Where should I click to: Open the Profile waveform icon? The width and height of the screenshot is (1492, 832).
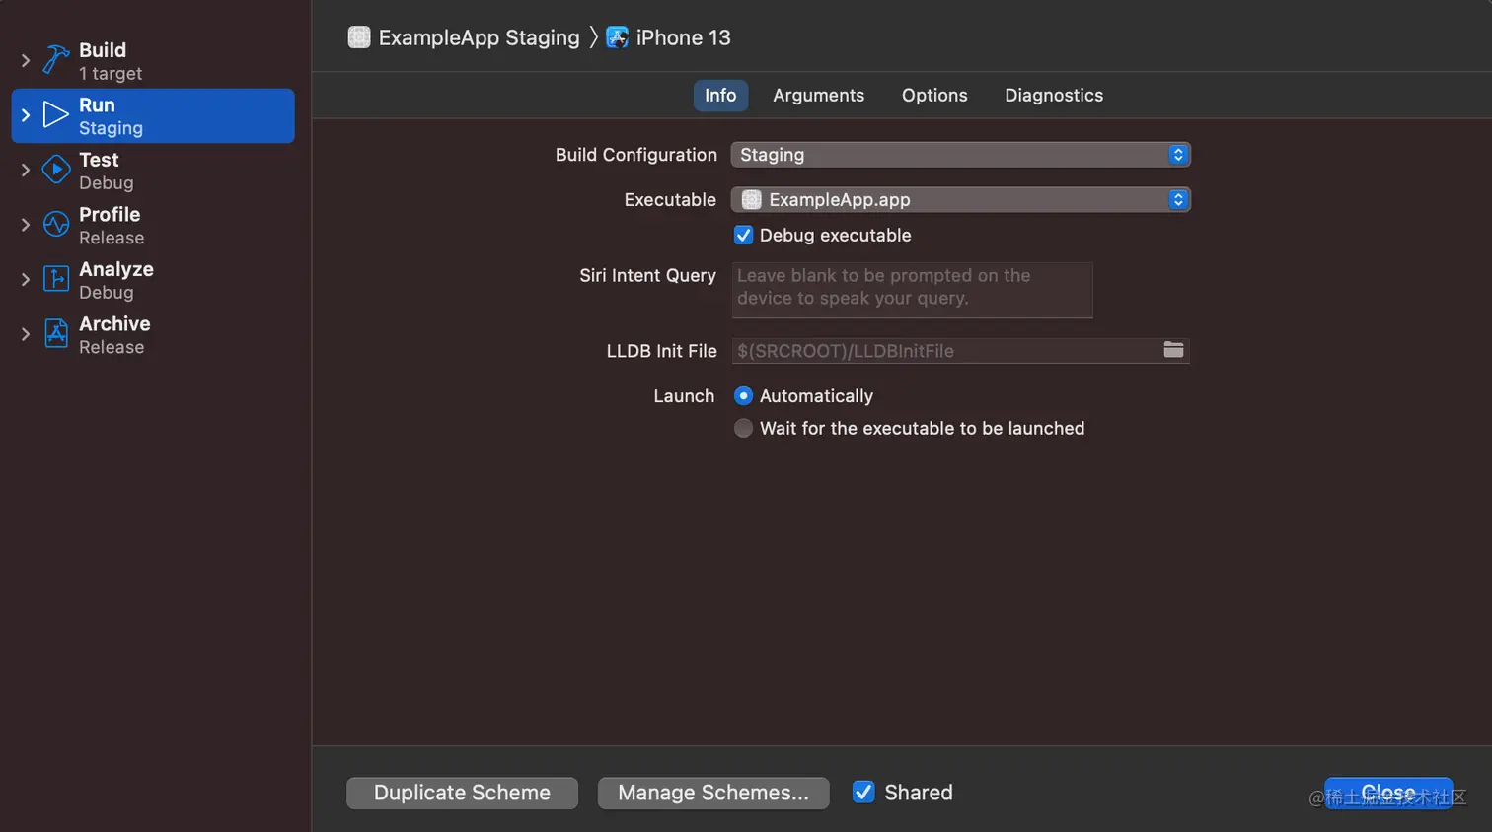[56, 225]
